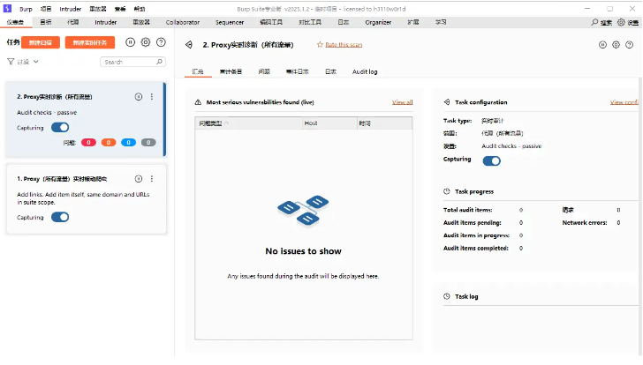Click the "Audit items pending:" label
This screenshot has width=643, height=365.
[472, 222]
